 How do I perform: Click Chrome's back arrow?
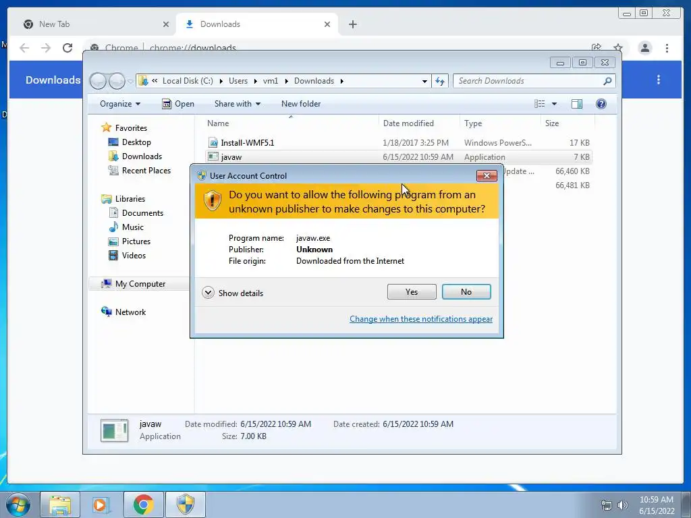pyautogui.click(x=24, y=48)
